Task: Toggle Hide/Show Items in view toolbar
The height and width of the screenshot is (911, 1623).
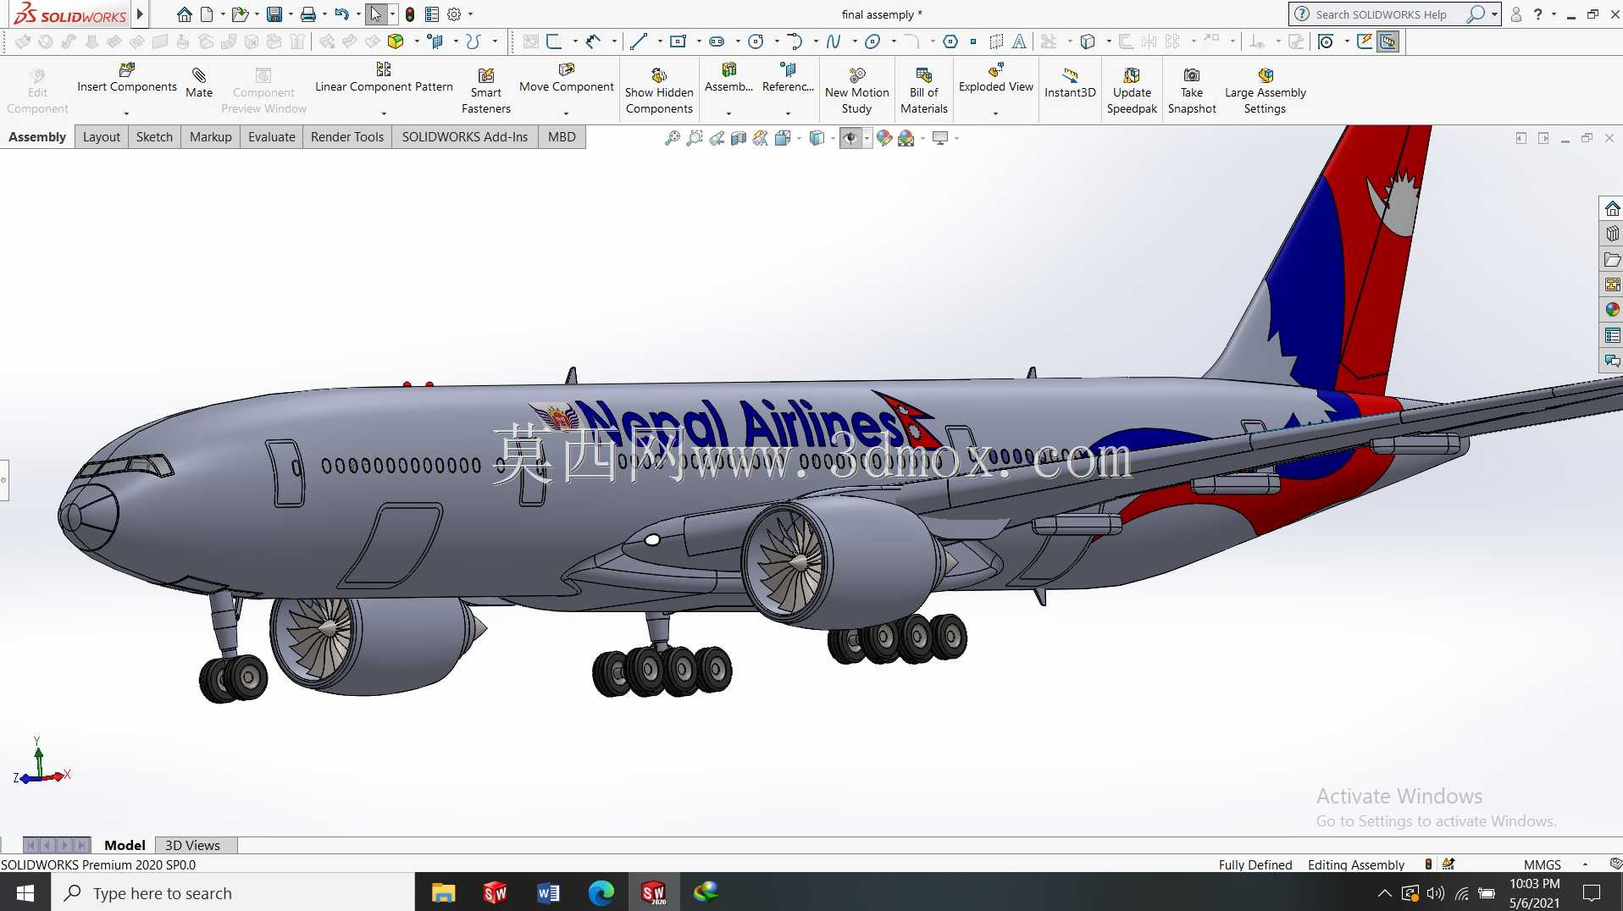Action: click(850, 138)
